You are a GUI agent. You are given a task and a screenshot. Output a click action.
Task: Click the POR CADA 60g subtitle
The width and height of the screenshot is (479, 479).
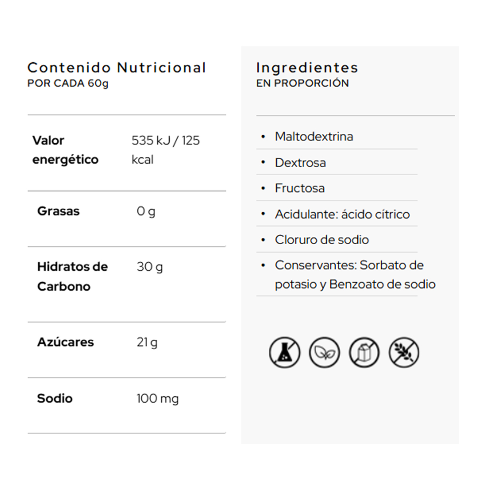(x=68, y=83)
